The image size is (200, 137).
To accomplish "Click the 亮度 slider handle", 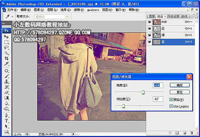I will point(143,92).
